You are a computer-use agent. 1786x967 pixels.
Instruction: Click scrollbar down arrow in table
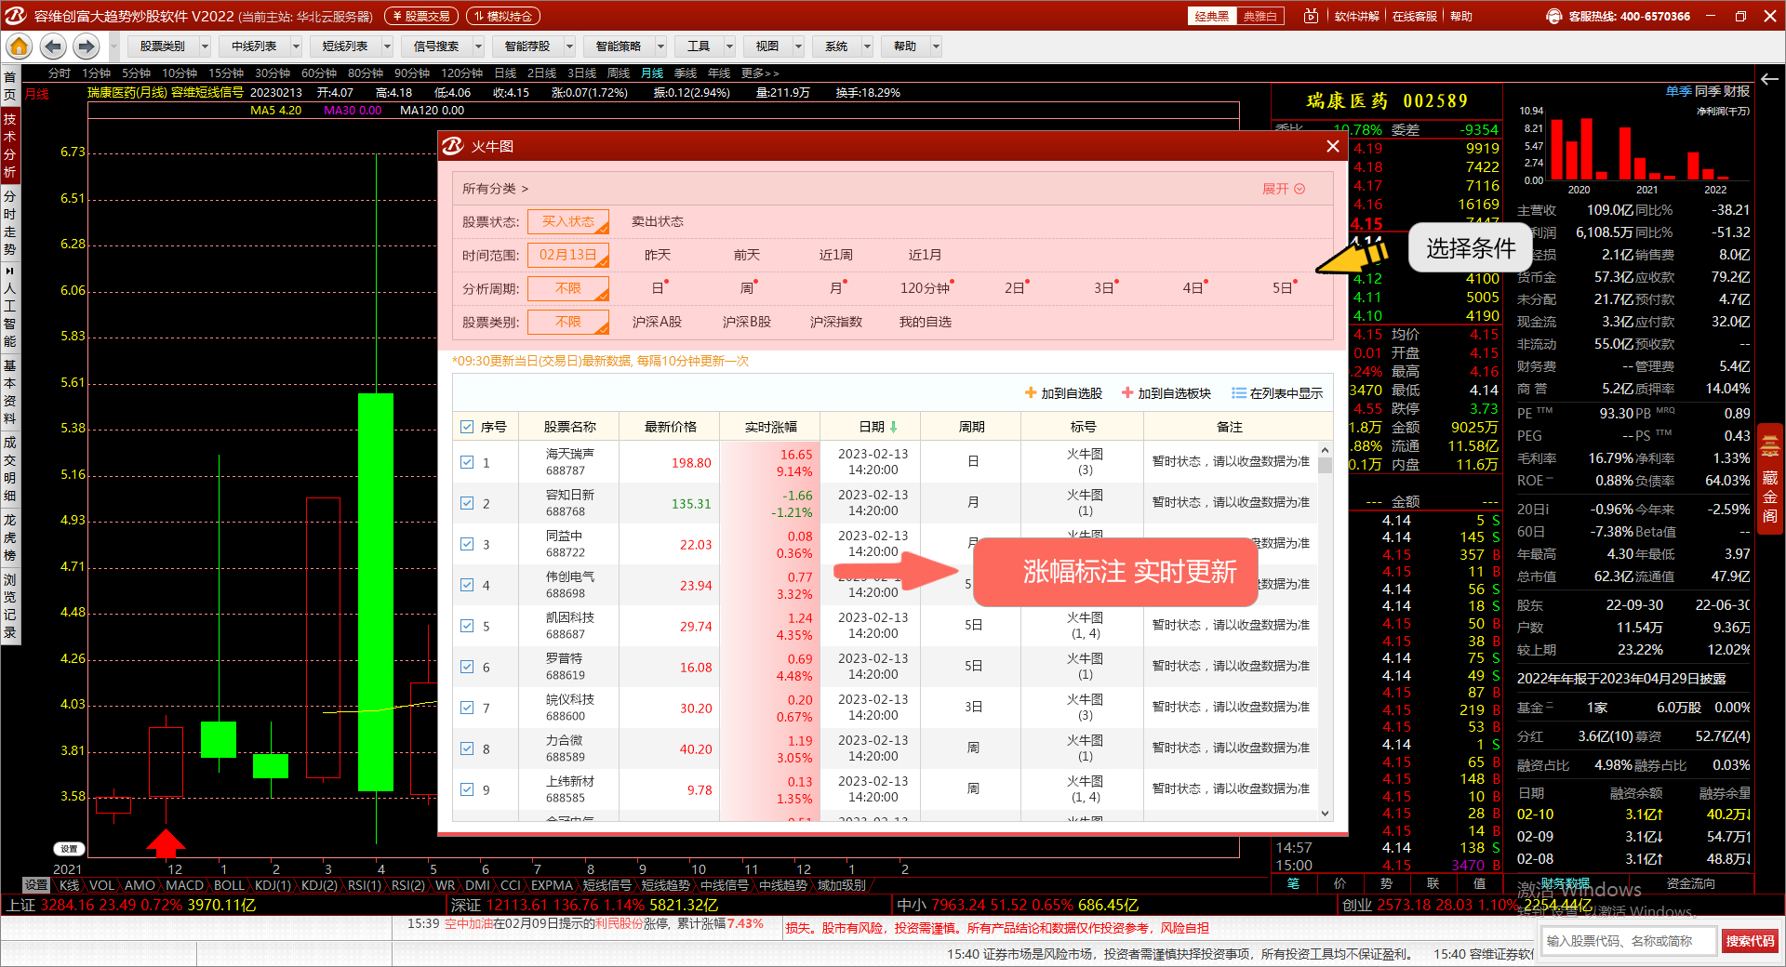(x=1325, y=813)
